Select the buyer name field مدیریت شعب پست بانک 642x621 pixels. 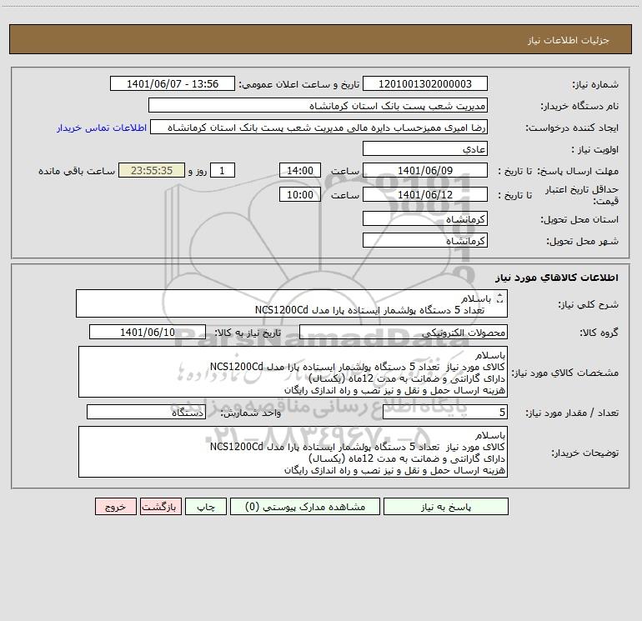318,105
